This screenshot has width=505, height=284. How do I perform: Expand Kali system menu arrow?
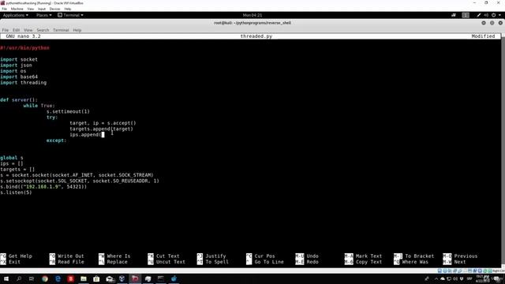(x=499, y=15)
